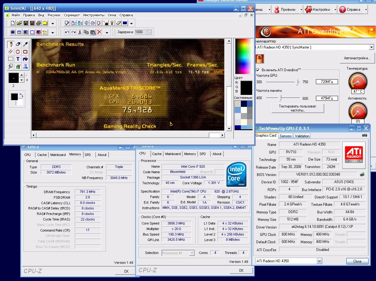The height and width of the screenshot is (281, 376).
Task: Open the file toolbar options dropdown arrow
Action: click(x=53, y=23)
